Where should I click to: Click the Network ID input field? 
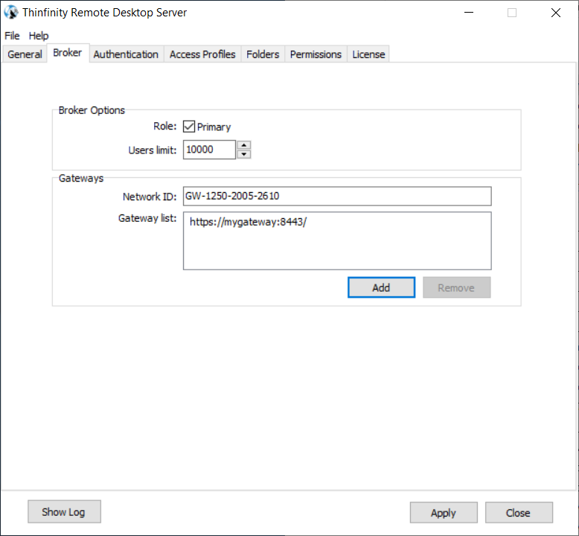point(337,196)
